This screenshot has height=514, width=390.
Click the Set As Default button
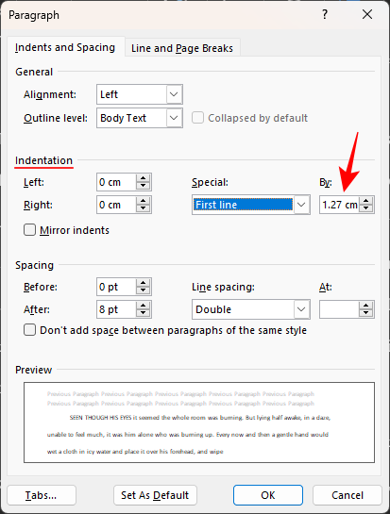(x=155, y=495)
